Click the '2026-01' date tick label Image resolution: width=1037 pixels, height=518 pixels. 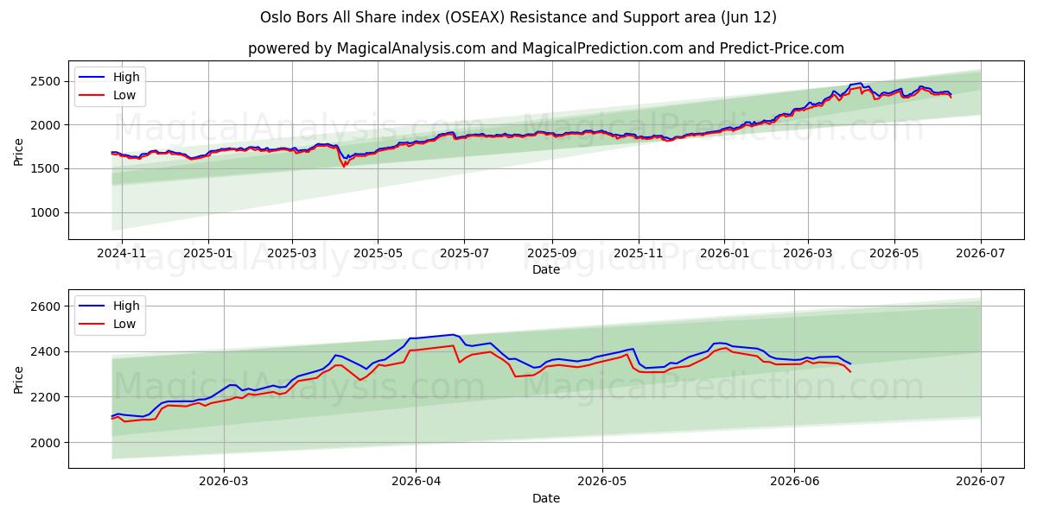tap(724, 253)
